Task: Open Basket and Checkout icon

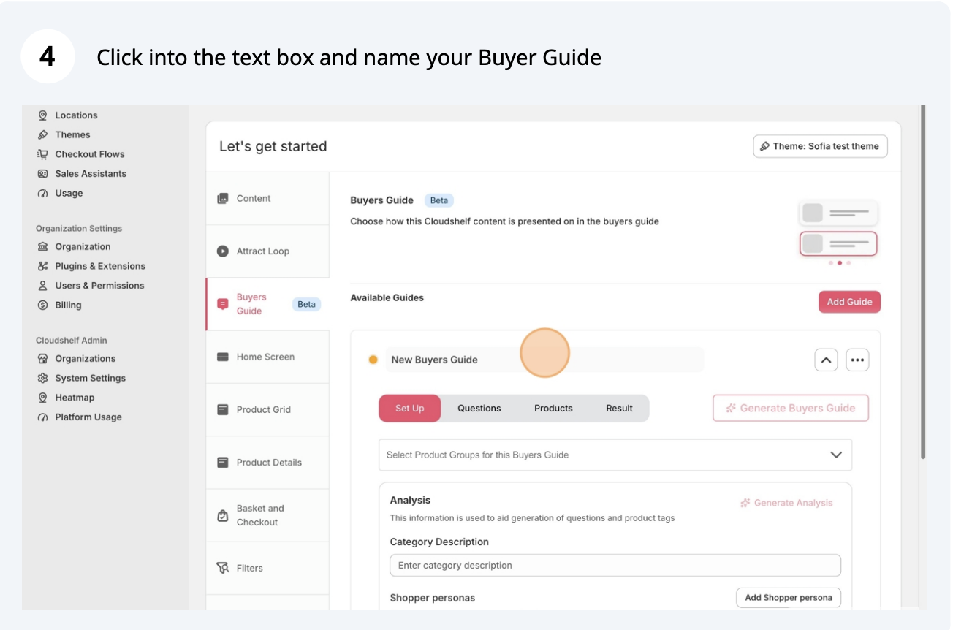Action: coord(223,515)
